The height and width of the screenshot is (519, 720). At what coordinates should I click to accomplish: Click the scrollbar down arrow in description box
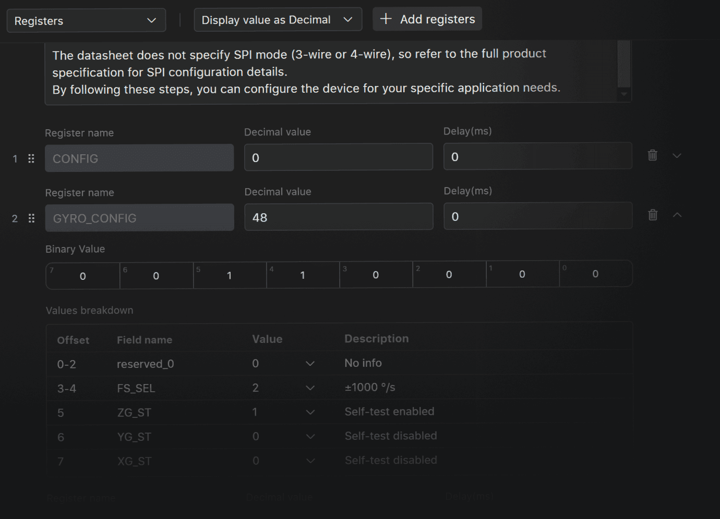pos(624,94)
